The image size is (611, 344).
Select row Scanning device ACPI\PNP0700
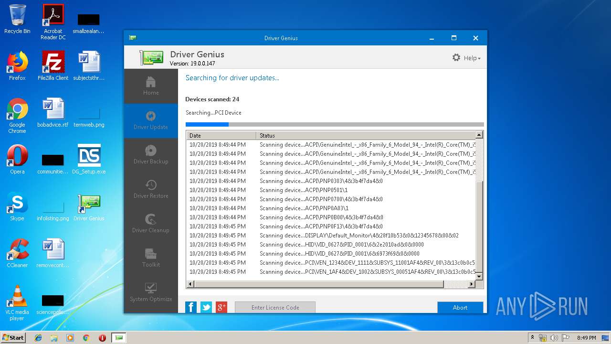coord(331,199)
